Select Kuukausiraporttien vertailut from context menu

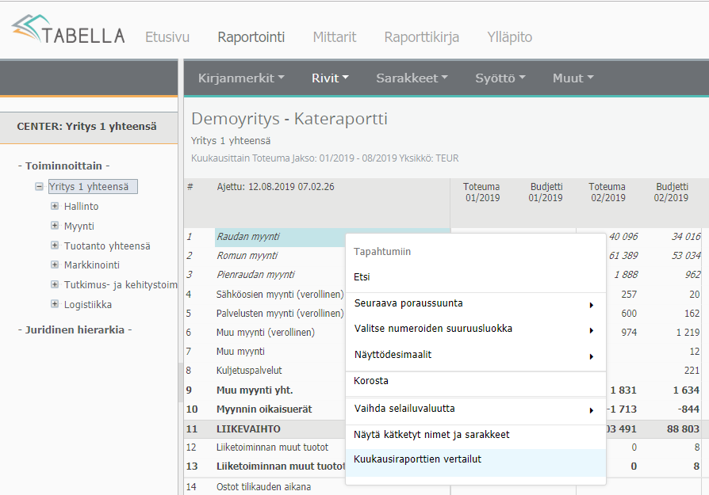click(x=417, y=459)
